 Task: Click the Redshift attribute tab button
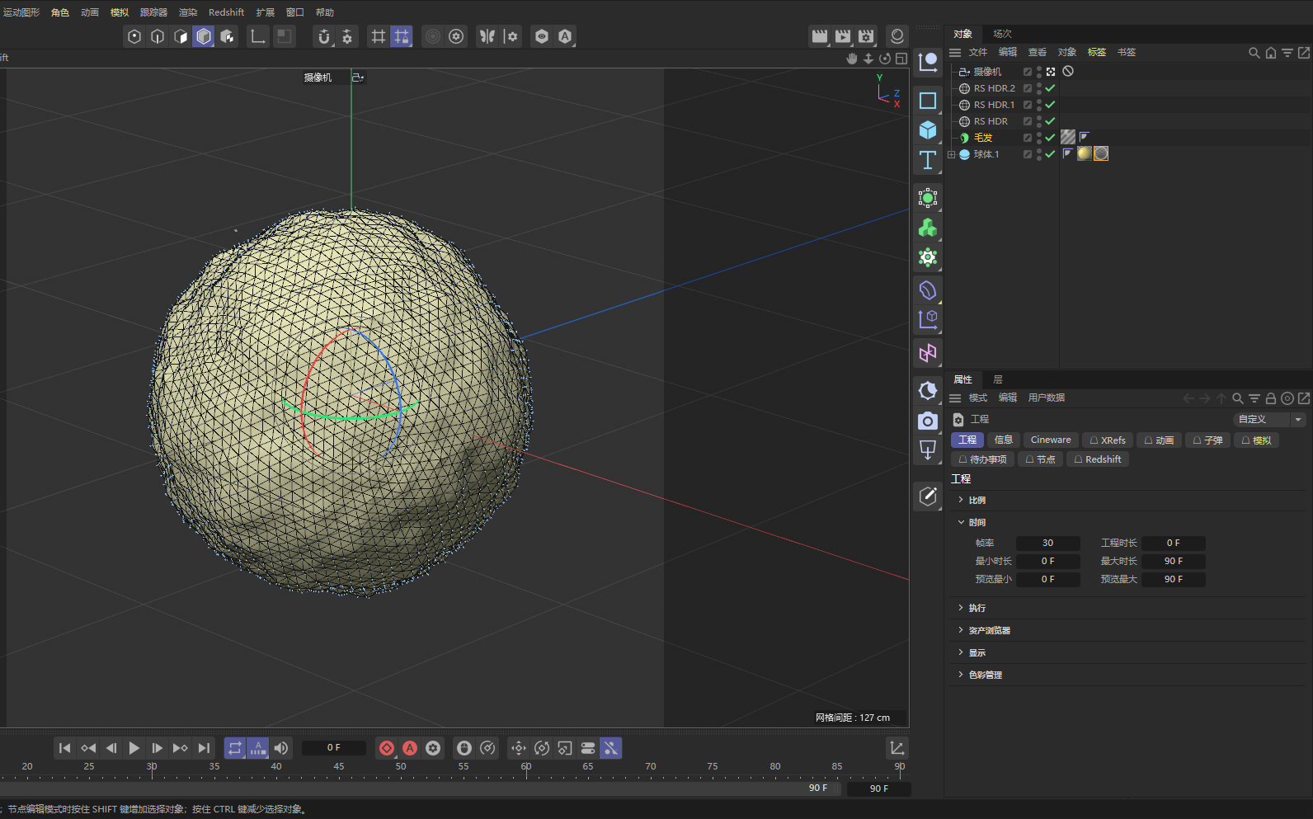click(x=1098, y=459)
